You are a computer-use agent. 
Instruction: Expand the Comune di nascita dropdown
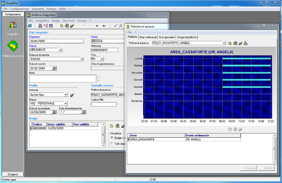[x=82, y=59]
